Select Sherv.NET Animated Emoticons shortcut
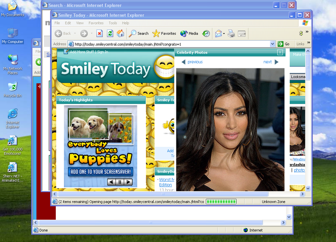This screenshot has width=336, height=242. pyautogui.click(x=13, y=172)
